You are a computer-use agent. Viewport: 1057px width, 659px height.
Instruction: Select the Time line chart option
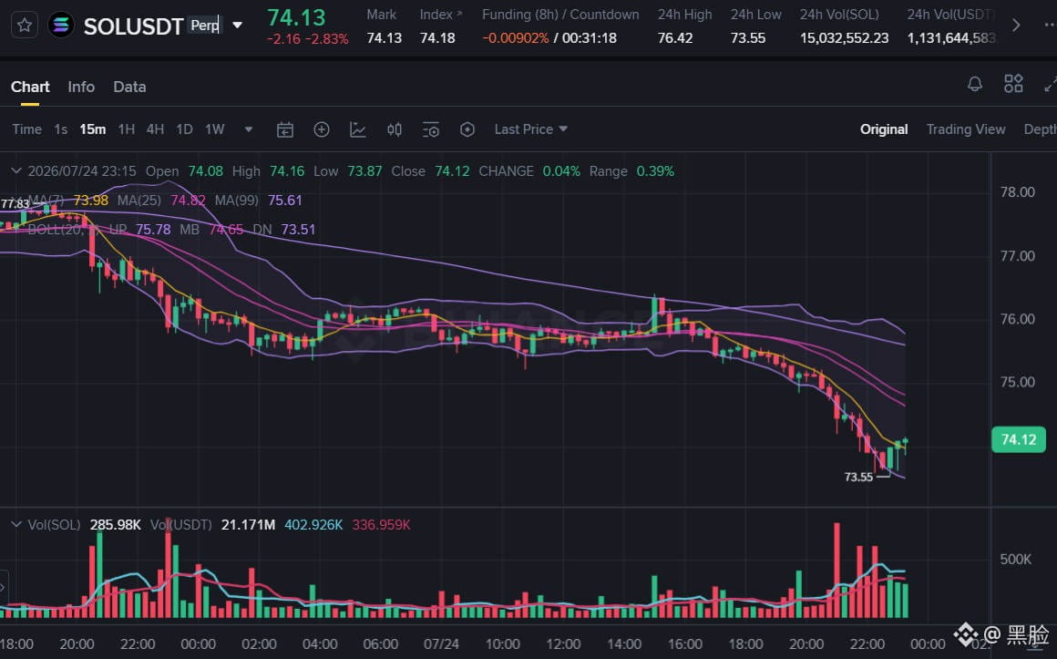pos(27,129)
